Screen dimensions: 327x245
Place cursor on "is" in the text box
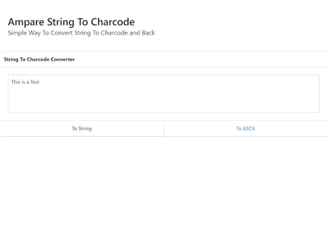point(23,82)
